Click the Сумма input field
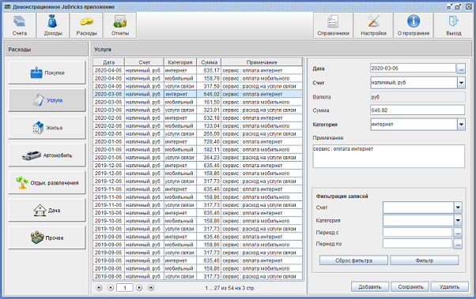The width and height of the screenshot is (476, 299). click(x=417, y=110)
